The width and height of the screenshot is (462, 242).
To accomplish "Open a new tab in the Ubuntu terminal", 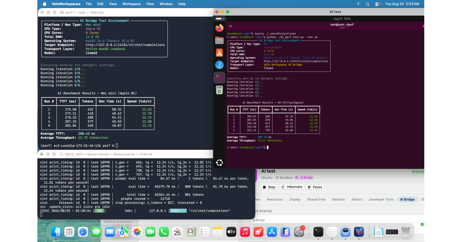I will coord(230,26).
